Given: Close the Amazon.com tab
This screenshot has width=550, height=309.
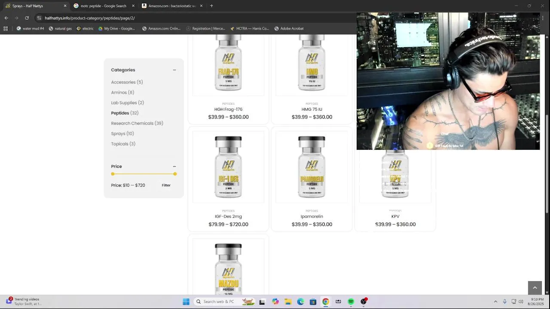Looking at the screenshot, I should (x=201, y=6).
